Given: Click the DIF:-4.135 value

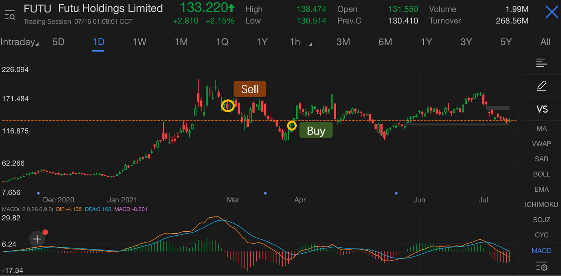Looking at the screenshot, I should click(x=69, y=209).
